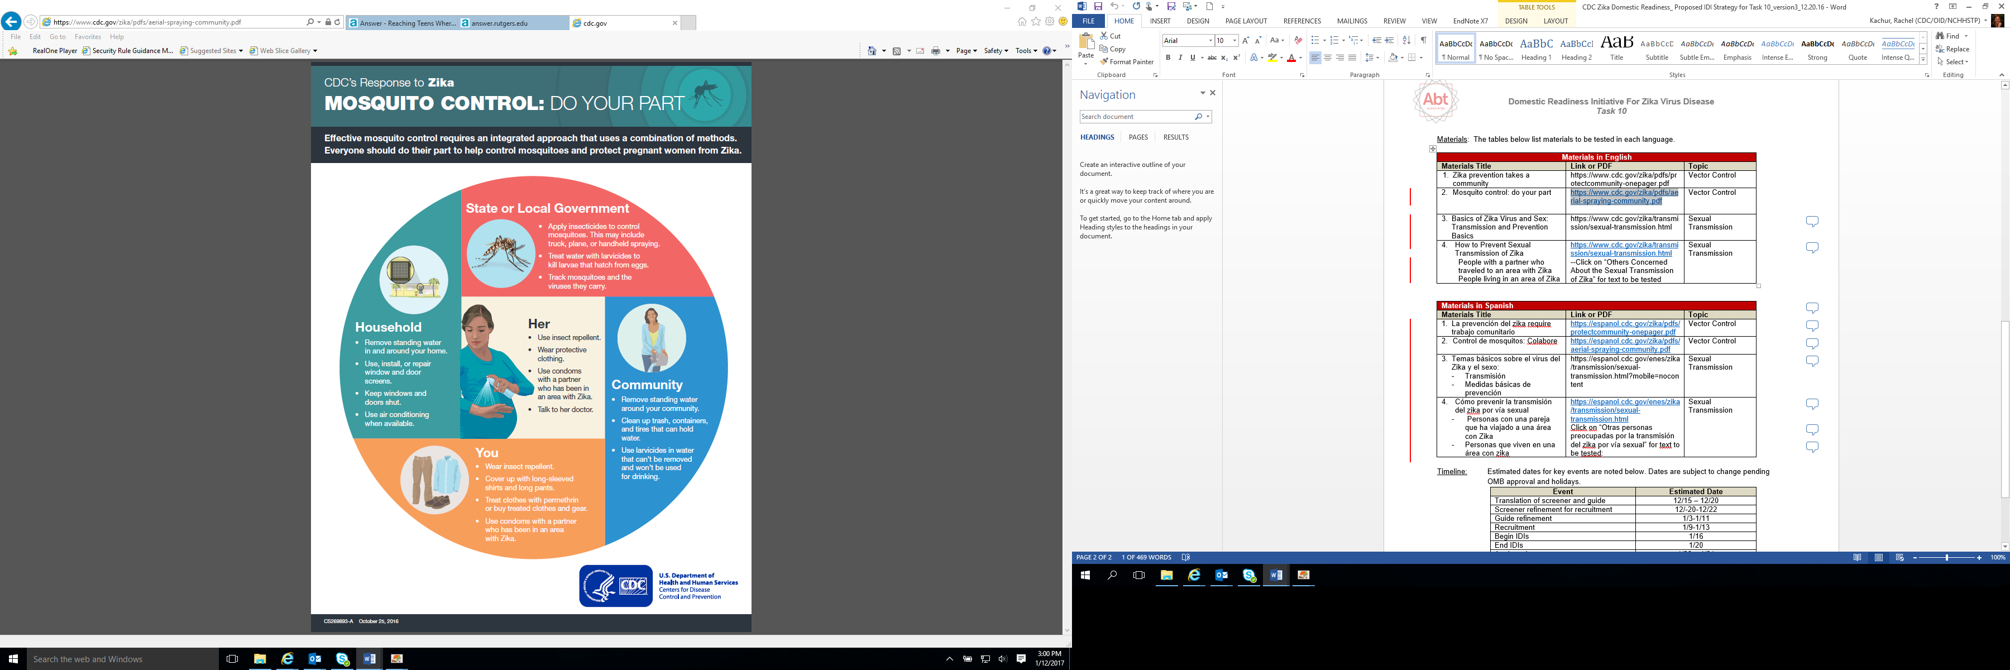Switch to Read Mode in status bar
Viewport: 2010px width, 670px height.
(1857, 558)
